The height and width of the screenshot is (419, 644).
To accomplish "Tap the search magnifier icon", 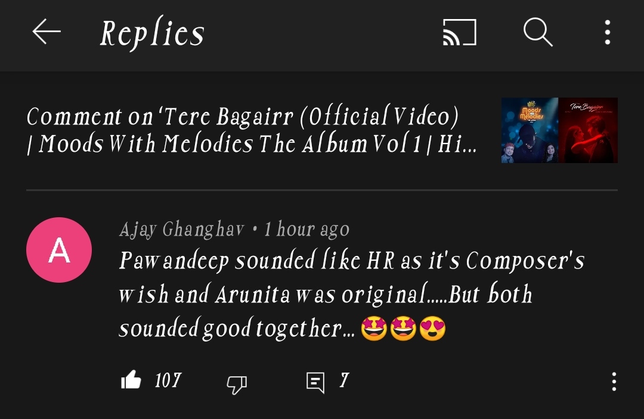I will [538, 32].
